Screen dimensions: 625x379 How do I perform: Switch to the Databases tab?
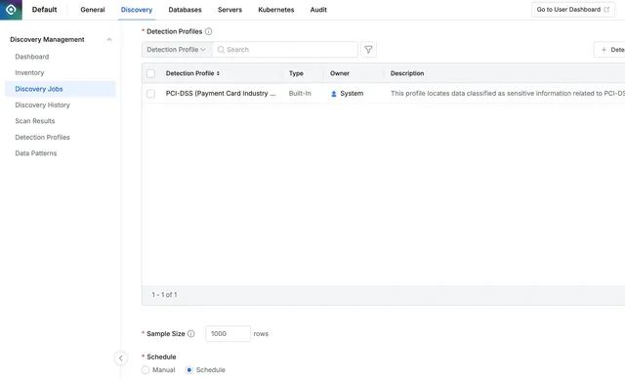[x=185, y=10]
